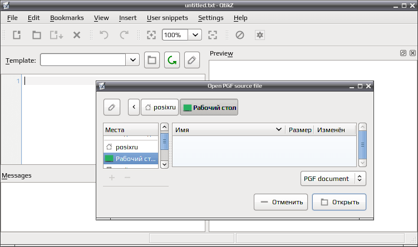
Task: Open the File menu
Action: click(x=12, y=18)
